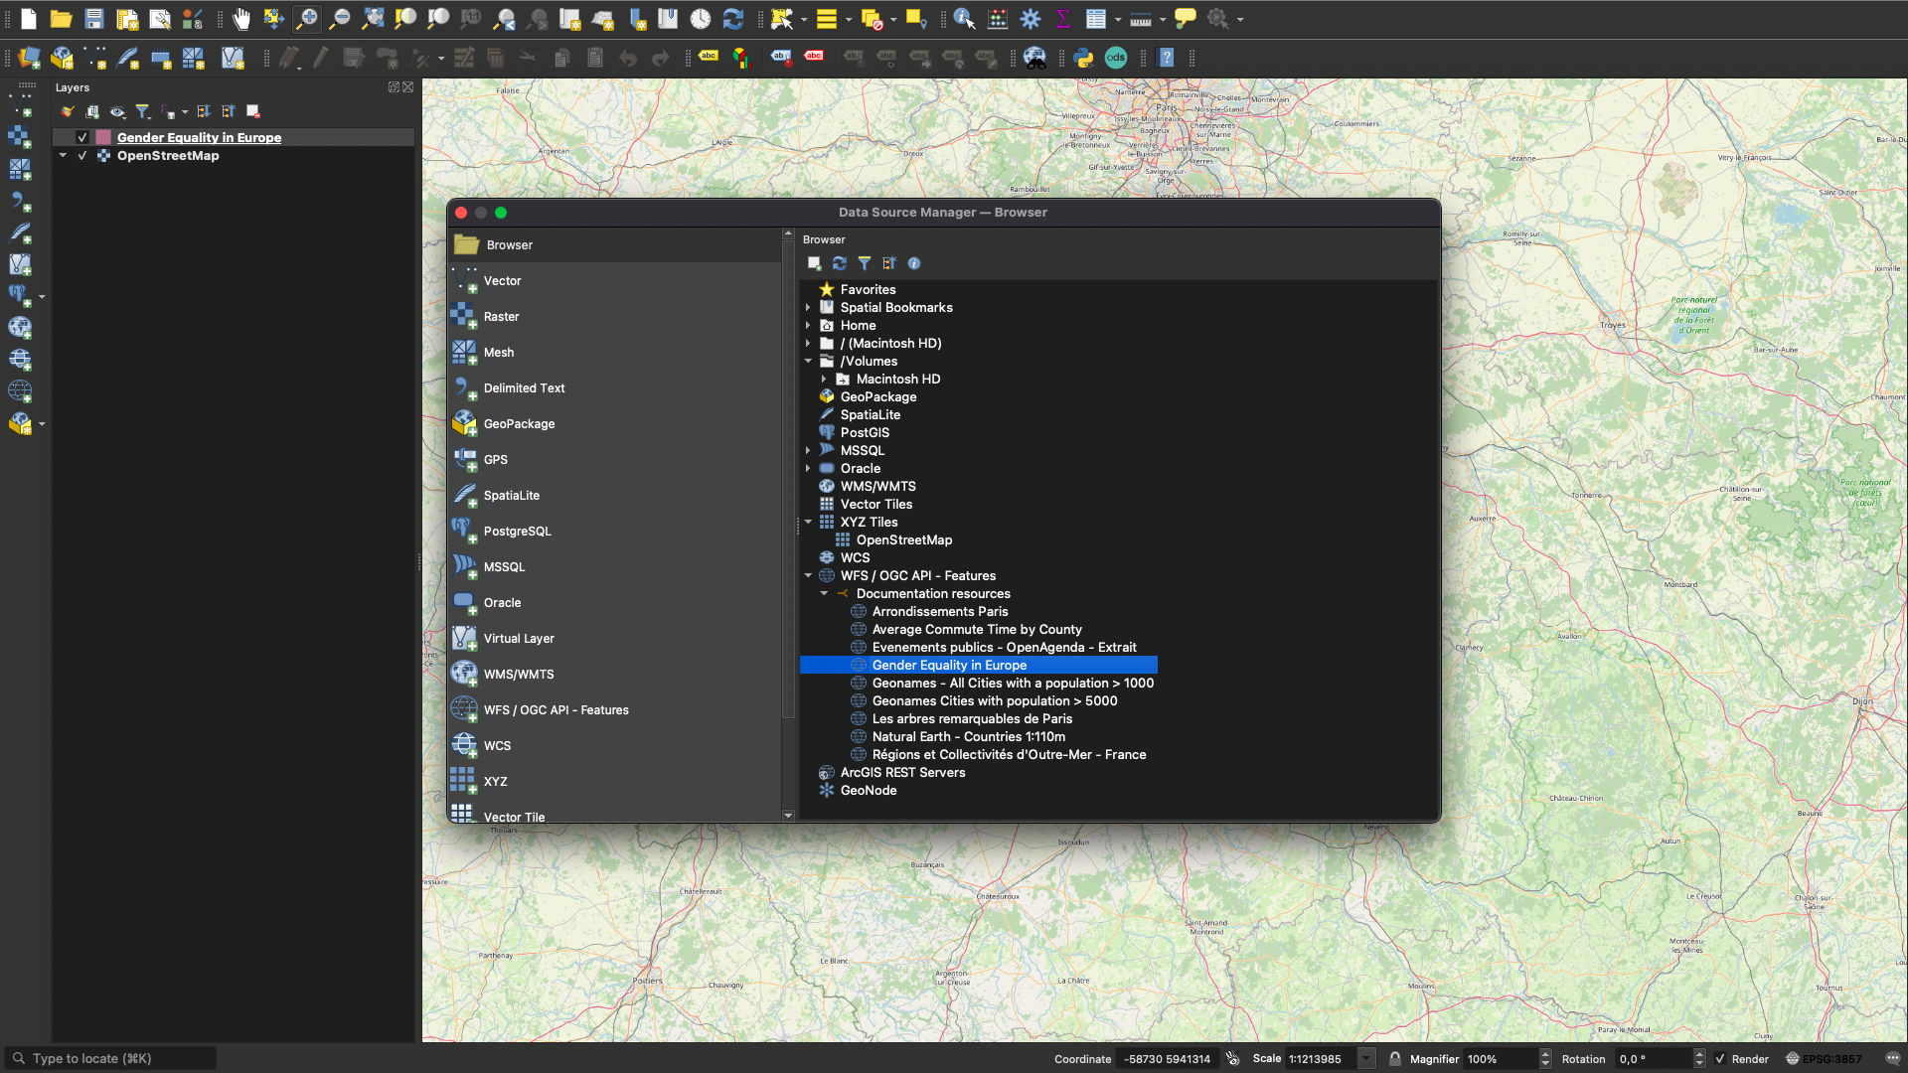Collapse the WFS / OGC API - Features node

pos(808,576)
